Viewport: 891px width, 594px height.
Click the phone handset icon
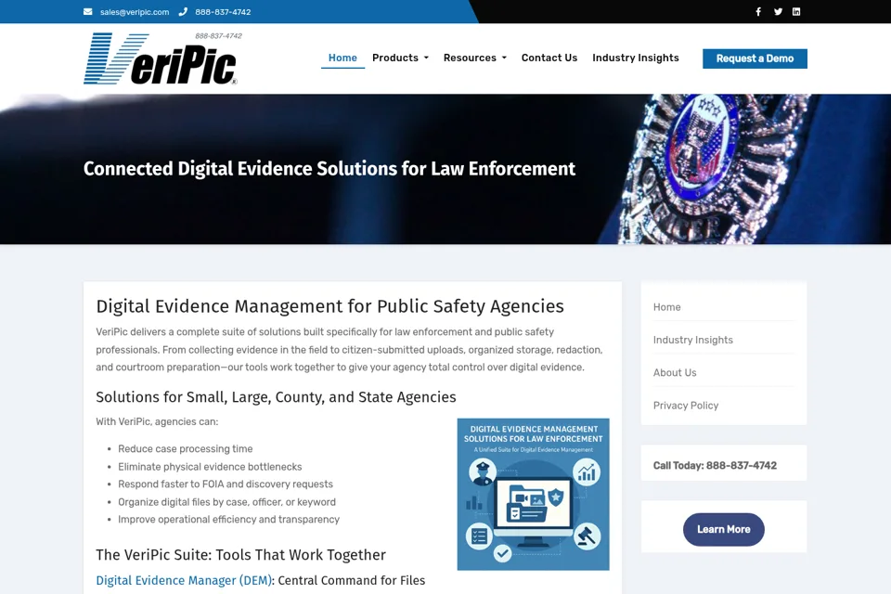coord(183,12)
